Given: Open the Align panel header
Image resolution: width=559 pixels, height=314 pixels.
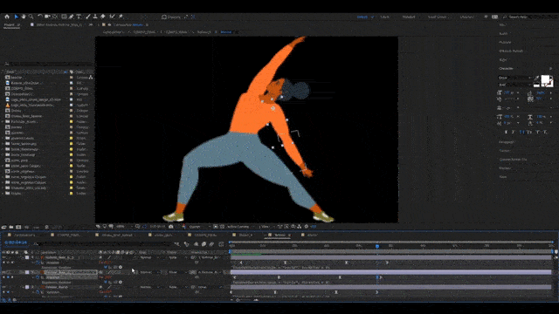Looking at the screenshot, I should tap(503, 60).
